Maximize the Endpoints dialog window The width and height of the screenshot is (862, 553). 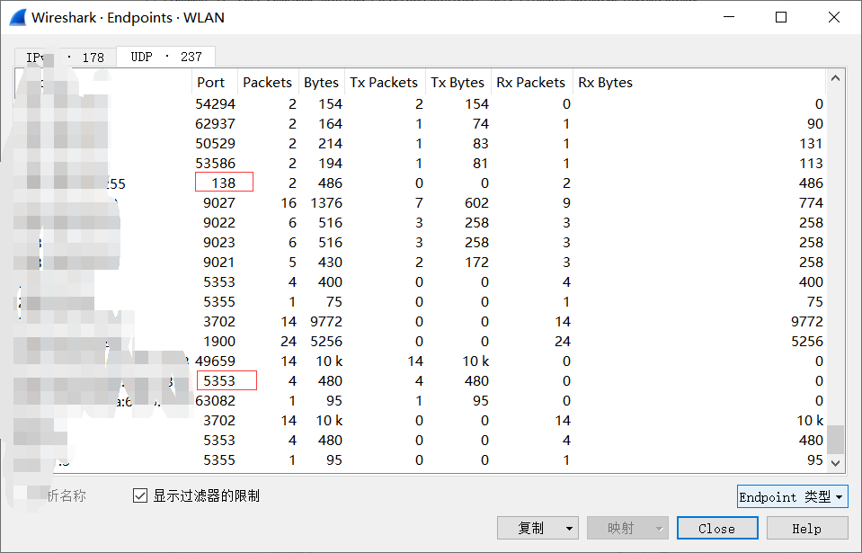point(781,17)
